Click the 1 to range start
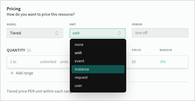This screenshot has height=101, width=195. [x=13, y=62]
